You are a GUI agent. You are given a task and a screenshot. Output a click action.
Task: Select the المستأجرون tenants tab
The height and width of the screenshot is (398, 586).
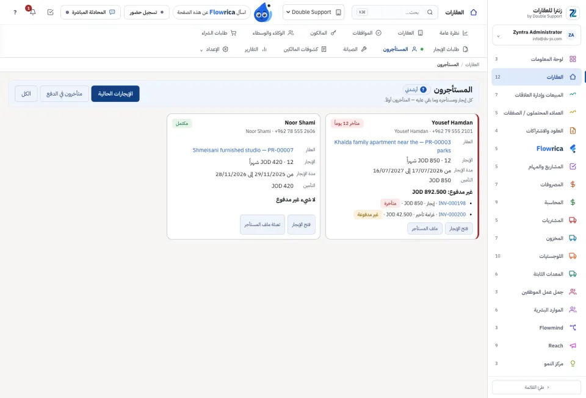(399, 49)
